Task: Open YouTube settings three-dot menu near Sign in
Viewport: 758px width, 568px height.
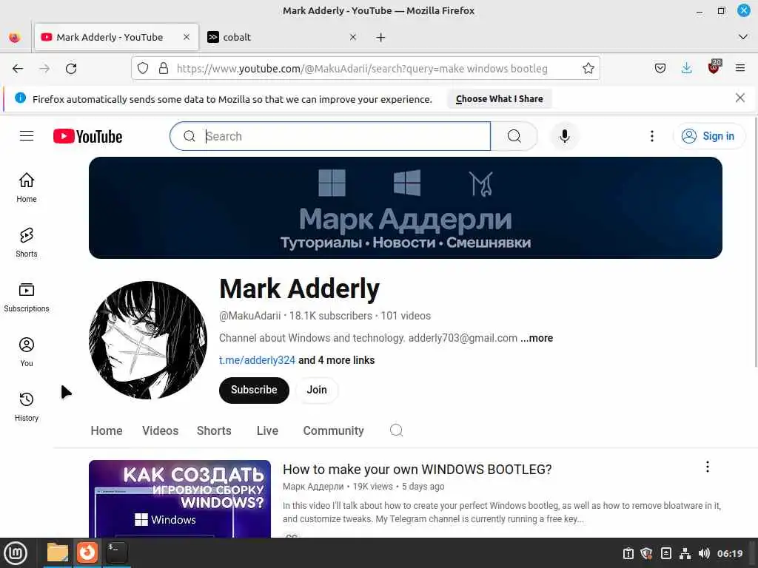Action: [x=651, y=136]
